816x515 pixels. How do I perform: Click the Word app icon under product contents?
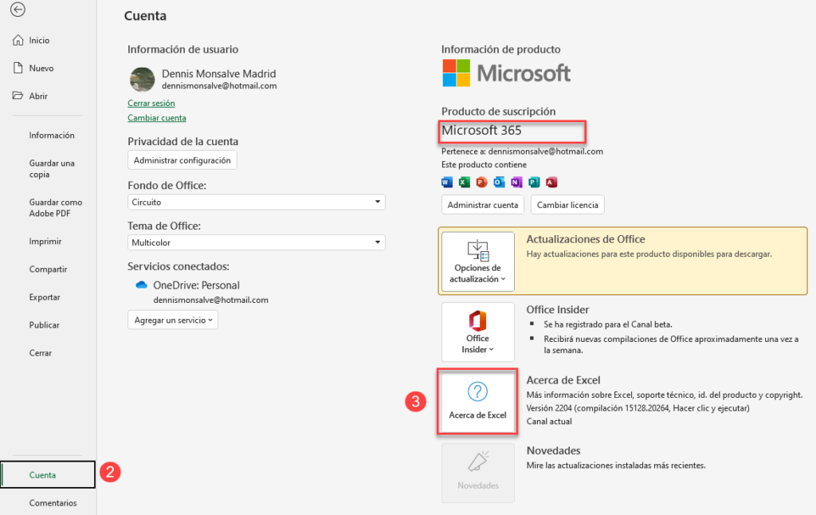446,182
